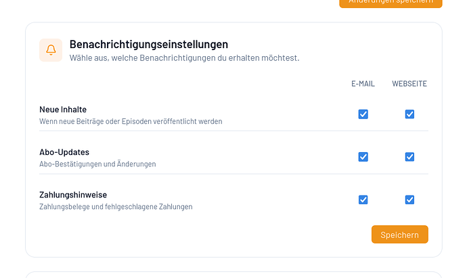Click the Änderungen speichern button at top

tap(391, 3)
